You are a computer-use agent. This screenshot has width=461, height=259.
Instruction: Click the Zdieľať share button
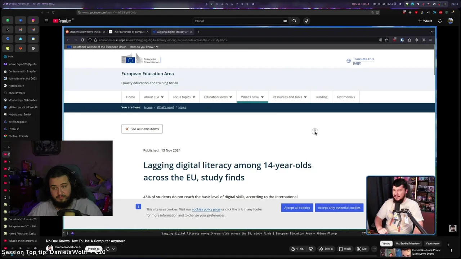(326, 249)
